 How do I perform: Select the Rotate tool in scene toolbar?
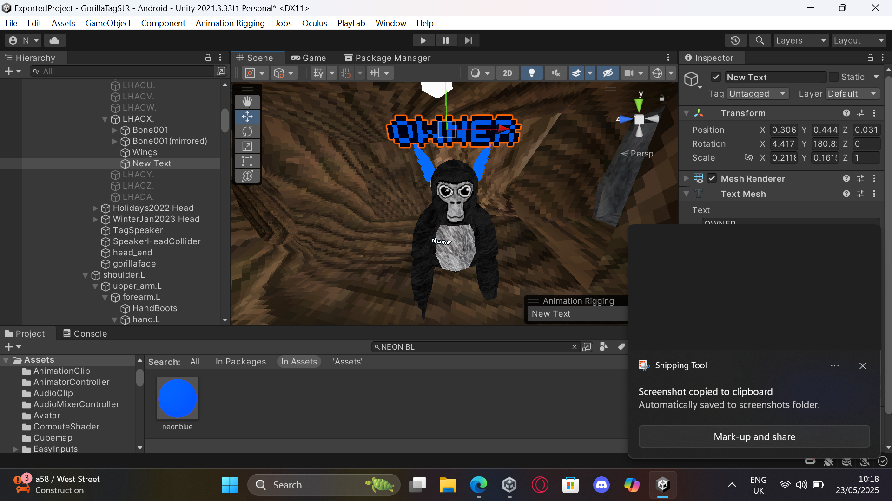pyautogui.click(x=247, y=131)
